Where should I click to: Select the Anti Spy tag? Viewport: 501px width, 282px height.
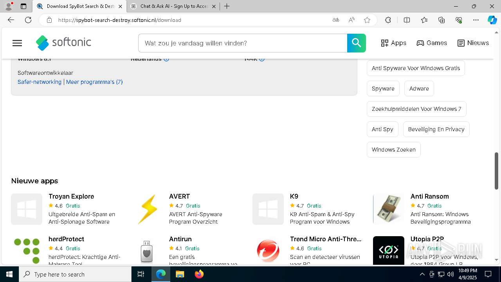(382, 129)
